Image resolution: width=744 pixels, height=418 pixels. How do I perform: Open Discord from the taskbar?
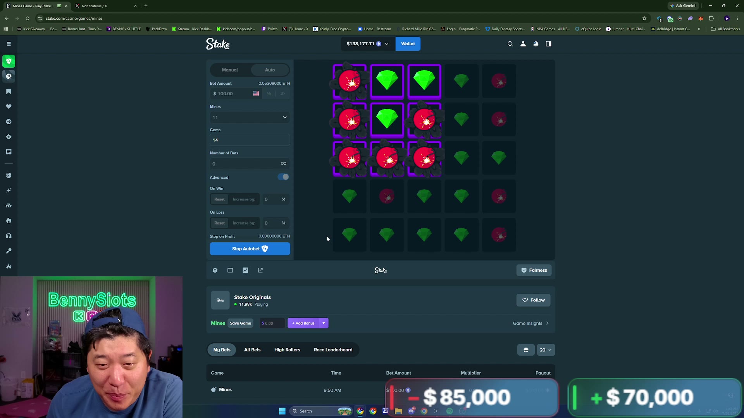click(x=411, y=411)
